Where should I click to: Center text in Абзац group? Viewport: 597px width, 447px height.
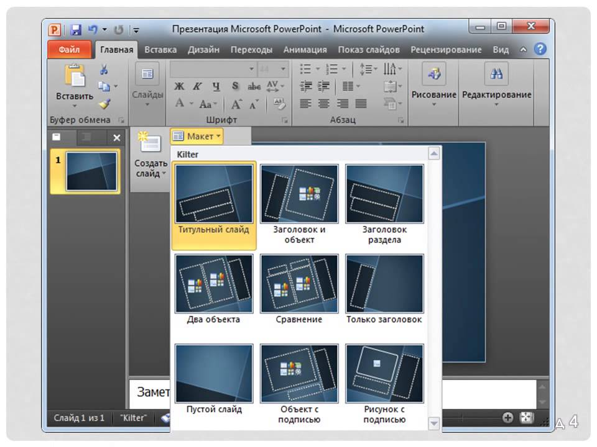[x=323, y=103]
